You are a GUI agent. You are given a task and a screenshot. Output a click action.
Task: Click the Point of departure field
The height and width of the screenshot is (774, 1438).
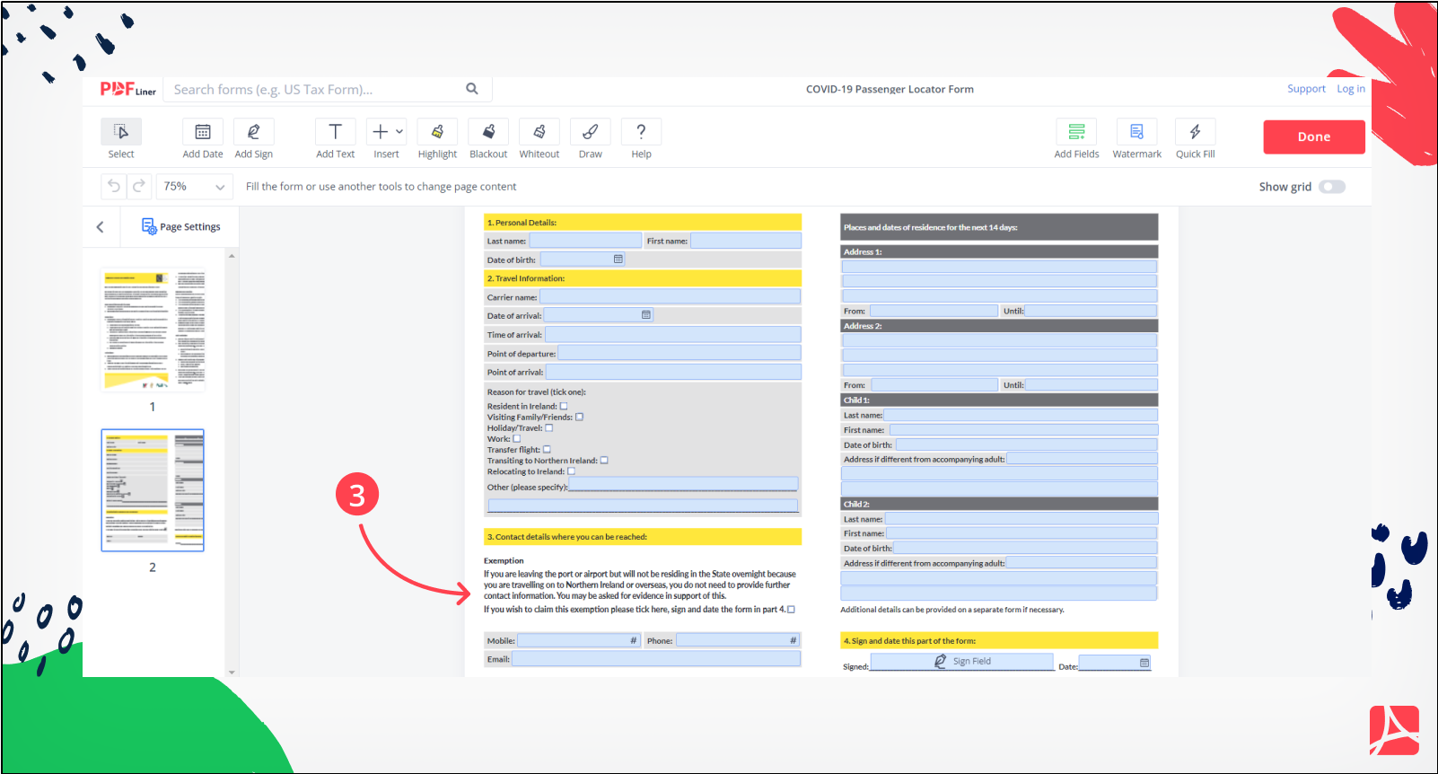click(x=680, y=353)
